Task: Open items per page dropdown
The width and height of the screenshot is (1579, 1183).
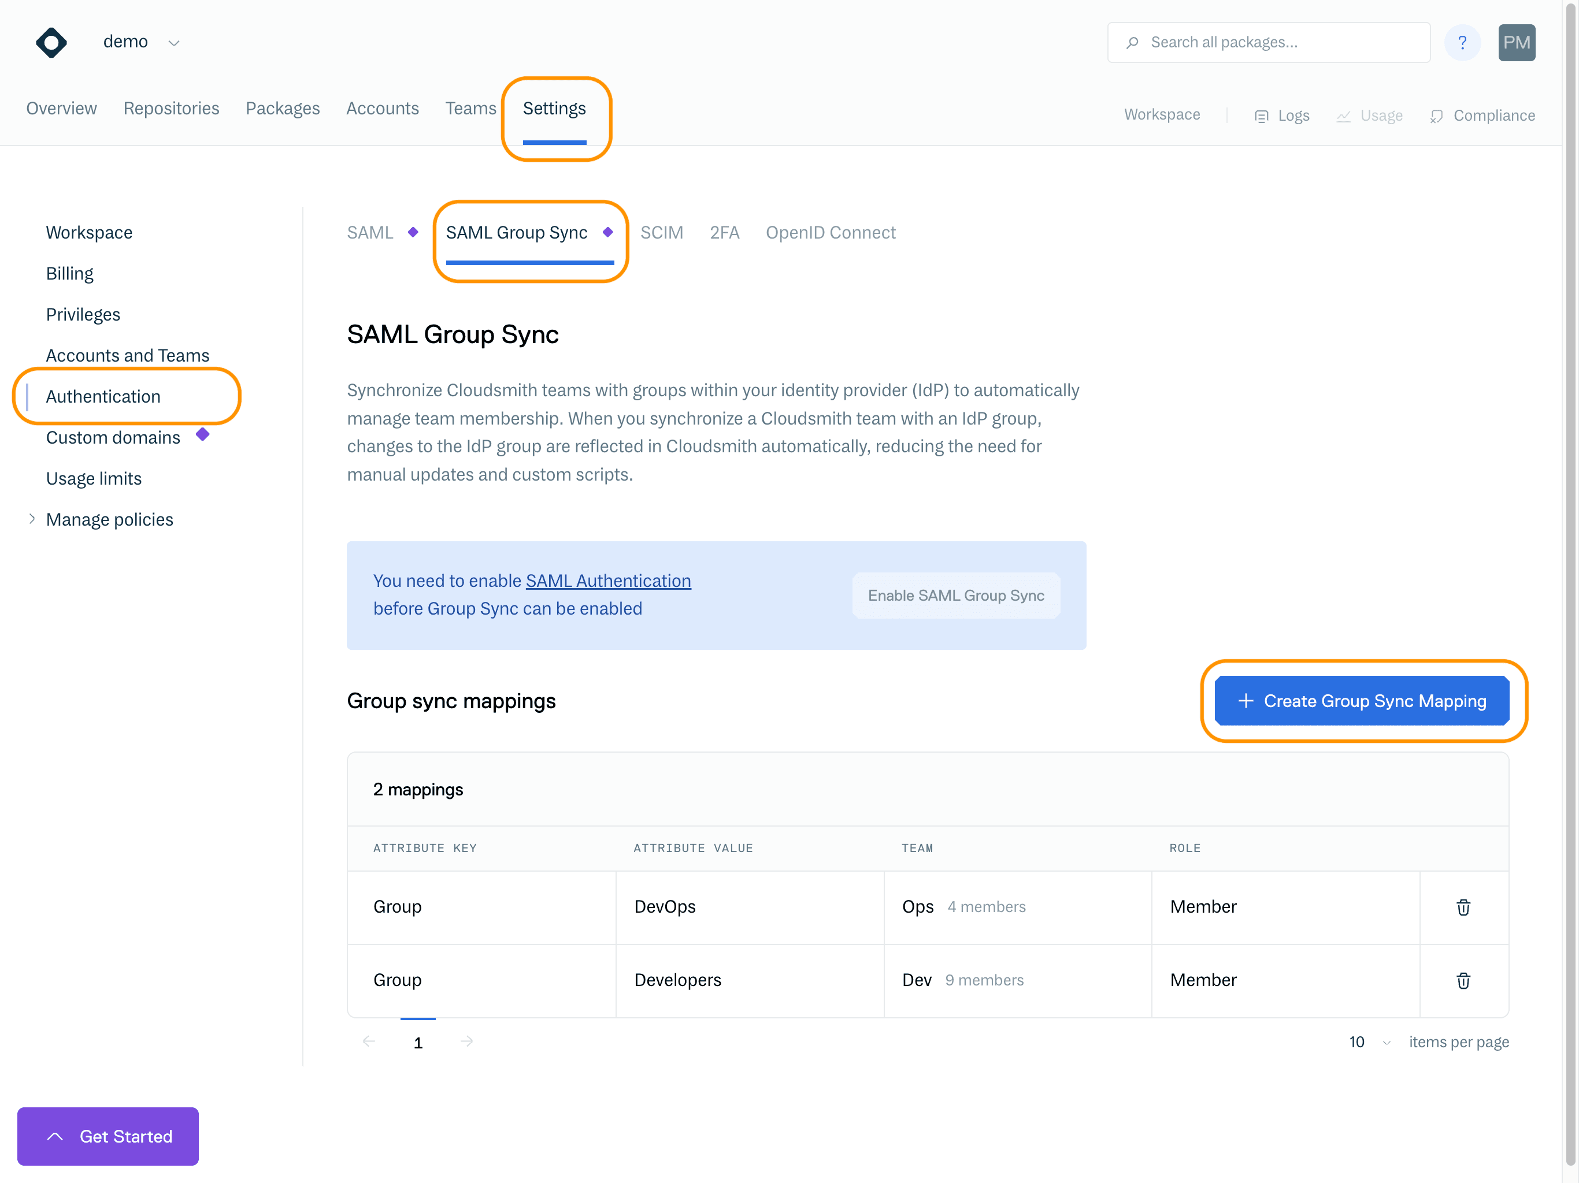Action: click(x=1367, y=1043)
